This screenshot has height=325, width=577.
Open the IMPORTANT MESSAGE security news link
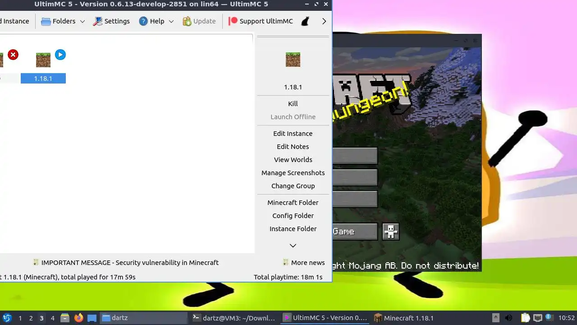(x=130, y=263)
